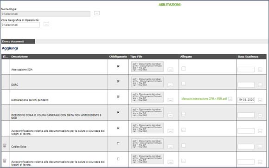Open file type picker for Attestazione SOA

click(x=170, y=70)
